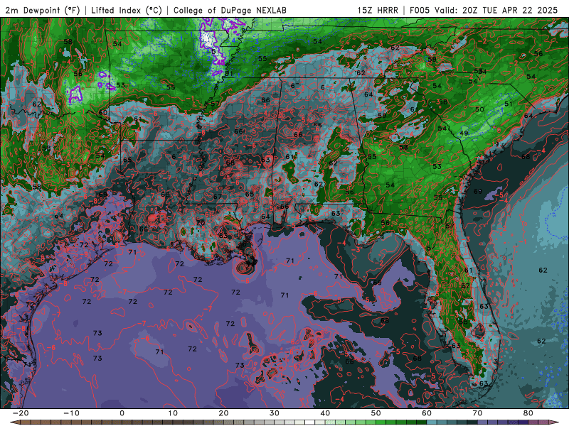This screenshot has width=569, height=426.
Task: Click the -20 tick on the color scale
Action: 21,413
